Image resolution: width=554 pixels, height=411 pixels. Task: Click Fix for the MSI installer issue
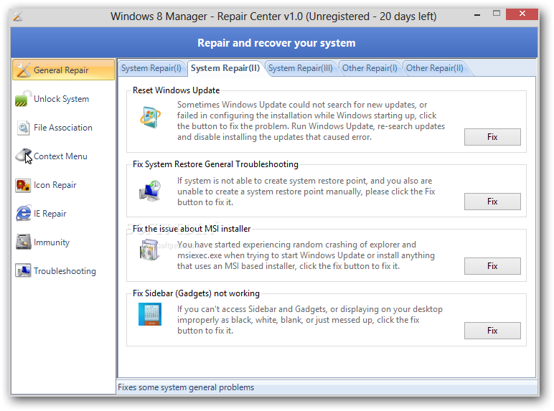click(x=492, y=266)
